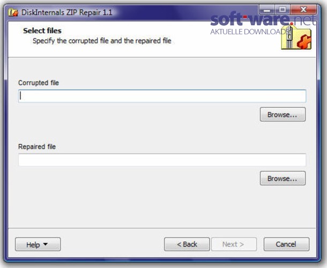
Task: Cancel the ZIP repair wizard
Action: click(x=286, y=244)
